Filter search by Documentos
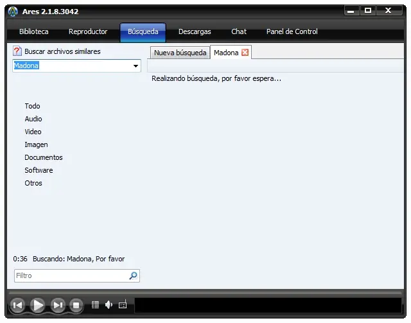The height and width of the screenshot is (323, 411). pyautogui.click(x=44, y=157)
